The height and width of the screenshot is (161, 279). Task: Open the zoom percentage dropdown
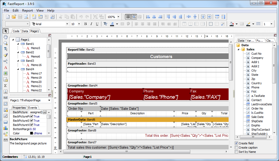(118, 17)
